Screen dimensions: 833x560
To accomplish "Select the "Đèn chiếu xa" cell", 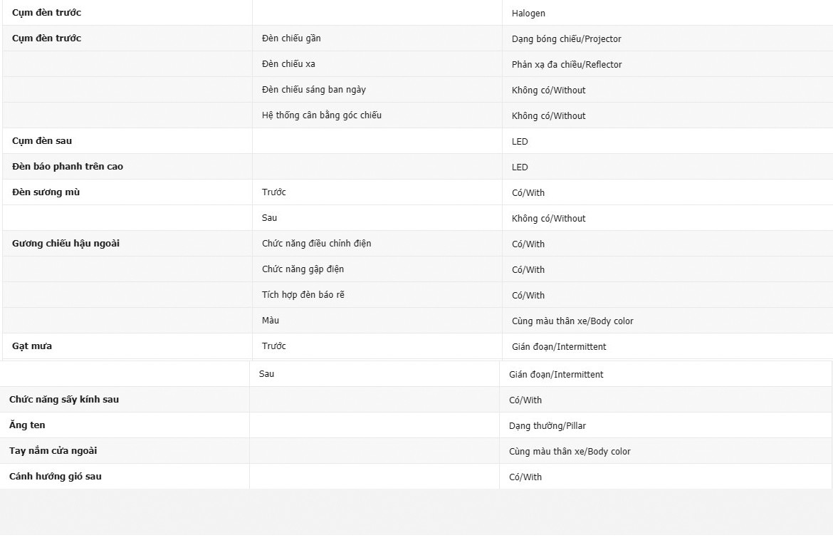I will (288, 64).
